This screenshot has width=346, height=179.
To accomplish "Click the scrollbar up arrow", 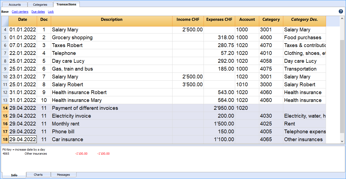I will click(342, 18).
